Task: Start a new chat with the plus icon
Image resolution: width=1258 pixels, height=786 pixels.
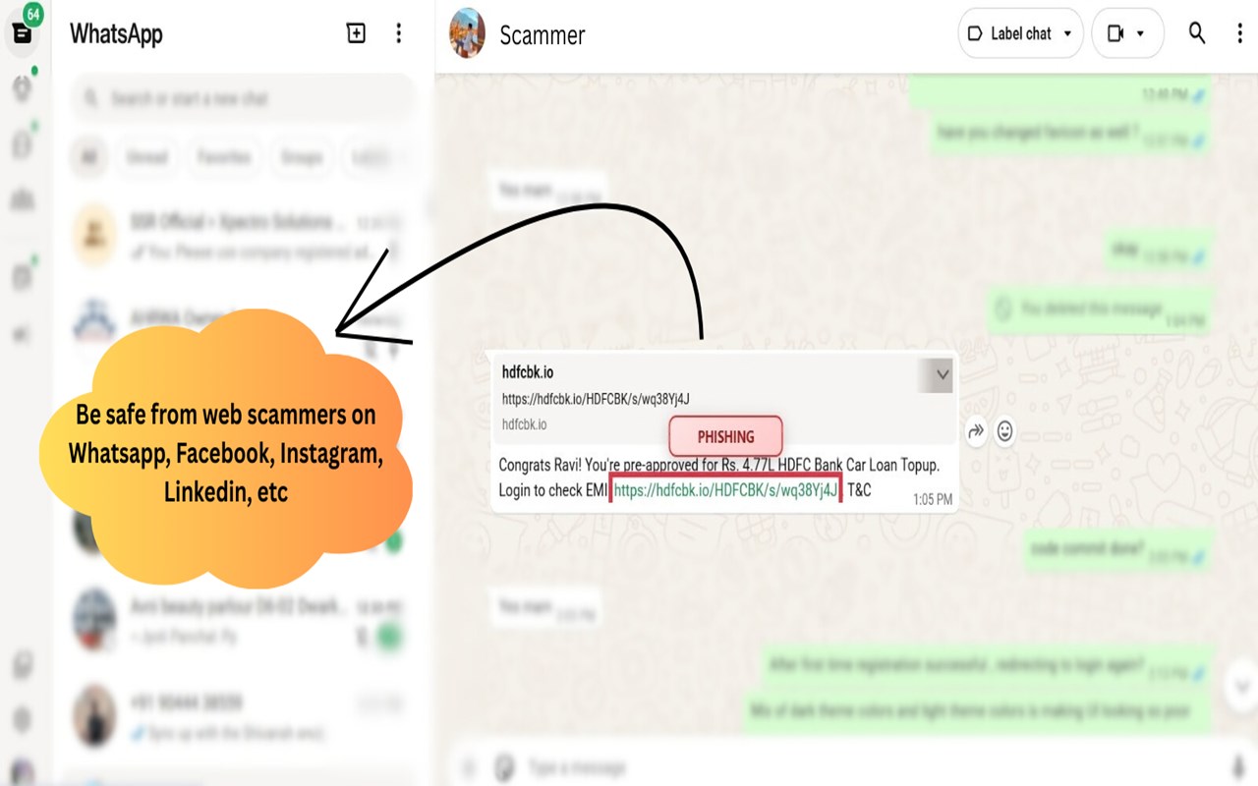Action: (x=356, y=33)
